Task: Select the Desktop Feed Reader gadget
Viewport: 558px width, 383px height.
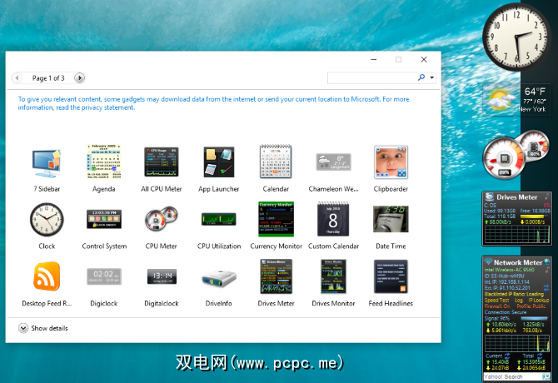Action: pyautogui.click(x=47, y=277)
